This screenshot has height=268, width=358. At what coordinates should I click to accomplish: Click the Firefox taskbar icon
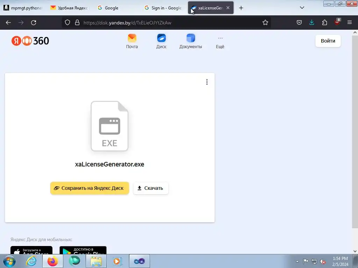(x=53, y=261)
